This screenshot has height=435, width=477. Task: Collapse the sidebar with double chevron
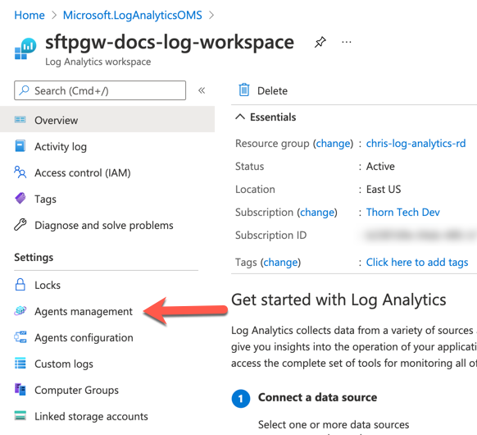(x=202, y=90)
